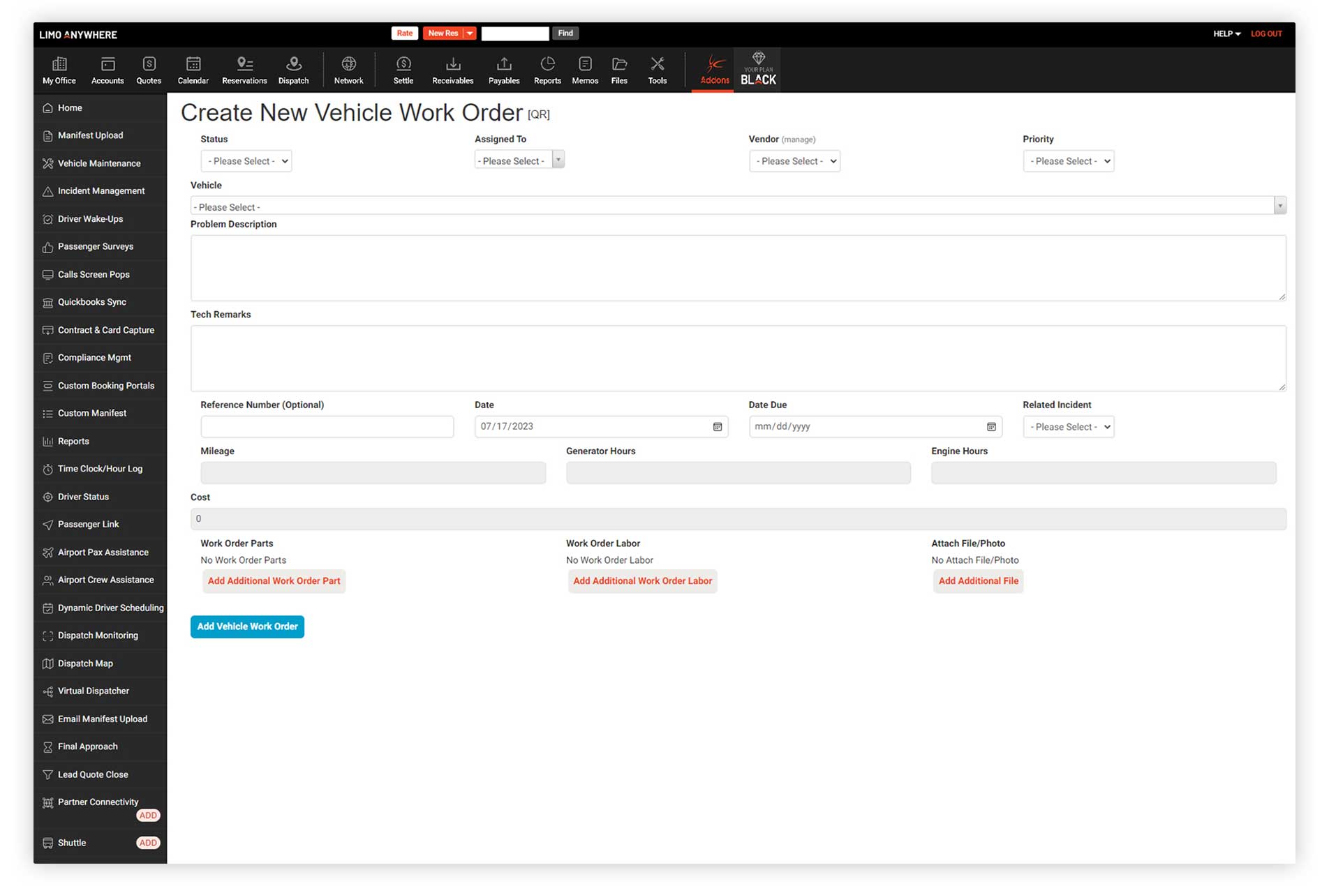Go to Incident Management in sidebar
This screenshot has height=886, width=1329.
click(101, 191)
